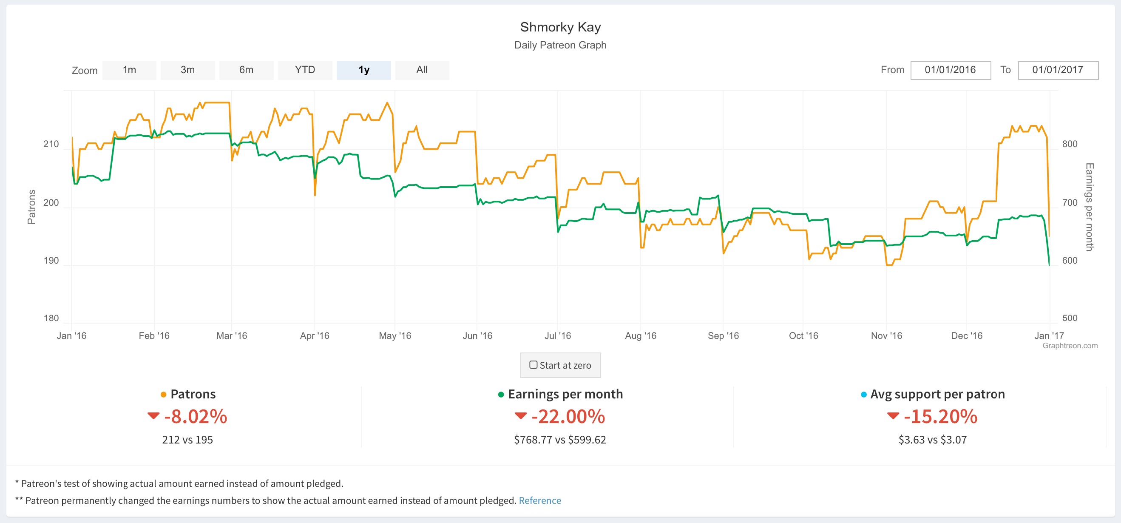This screenshot has width=1121, height=523.
Task: Click the Nov '16 axis label
Action: pos(886,335)
